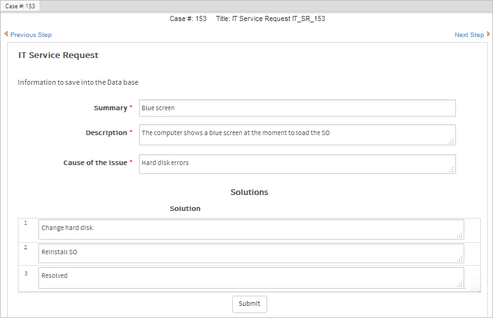Click the Next Step arrow icon
Viewport: 493px width, 318px height.
click(x=489, y=34)
